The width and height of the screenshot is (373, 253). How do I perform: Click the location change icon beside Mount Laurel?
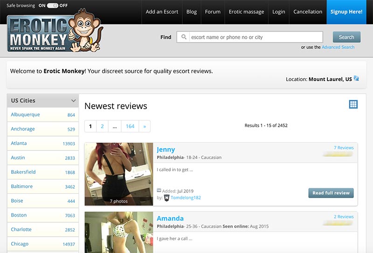(x=356, y=79)
